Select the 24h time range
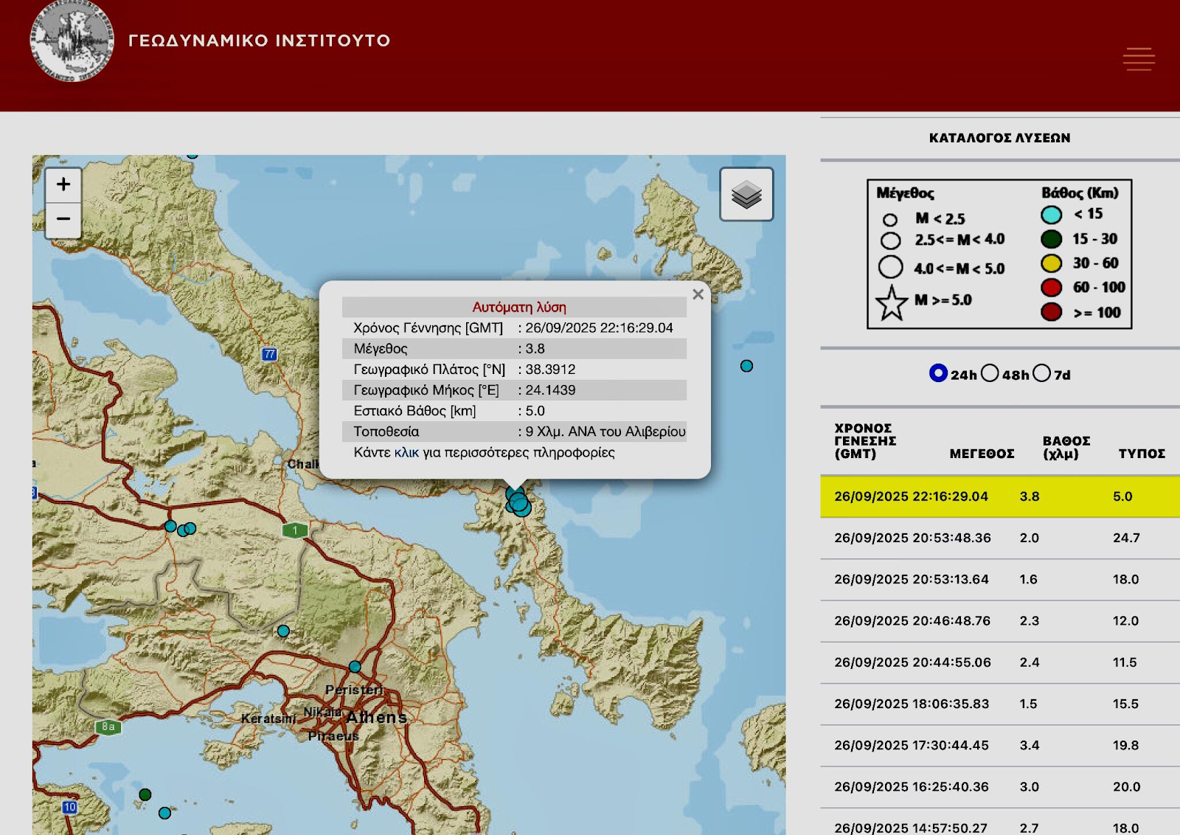The image size is (1180, 835). point(938,373)
